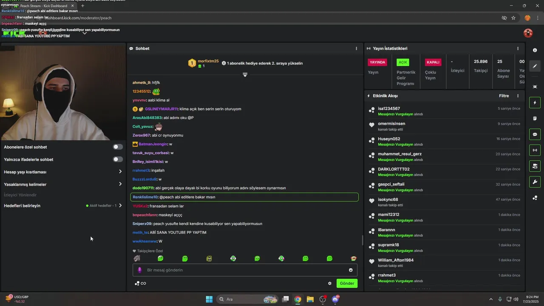Click the three-dots icon at sidebar bottom

pyautogui.click(x=535, y=198)
